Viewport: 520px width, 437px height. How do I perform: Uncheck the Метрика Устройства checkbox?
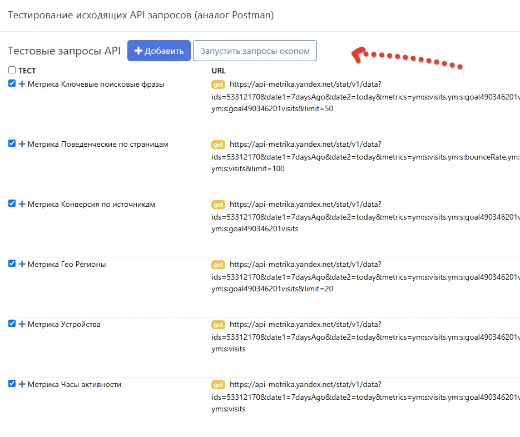click(x=12, y=323)
